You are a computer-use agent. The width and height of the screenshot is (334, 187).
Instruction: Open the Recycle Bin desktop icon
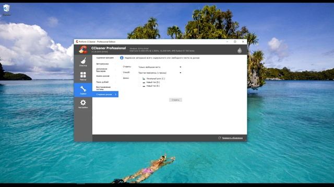[x=6, y=9]
